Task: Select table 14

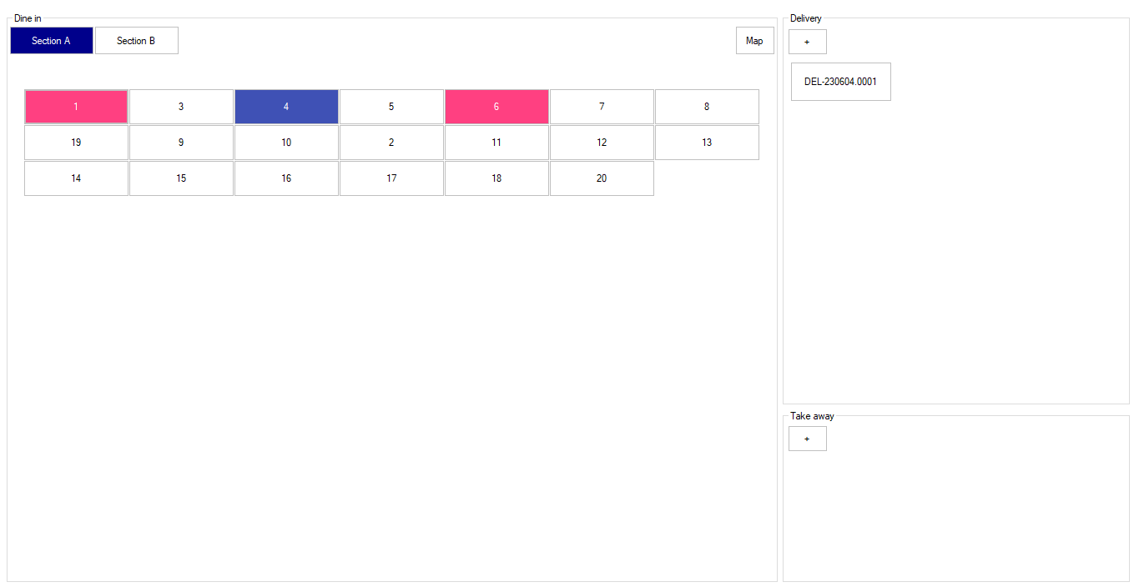Action: pos(76,178)
